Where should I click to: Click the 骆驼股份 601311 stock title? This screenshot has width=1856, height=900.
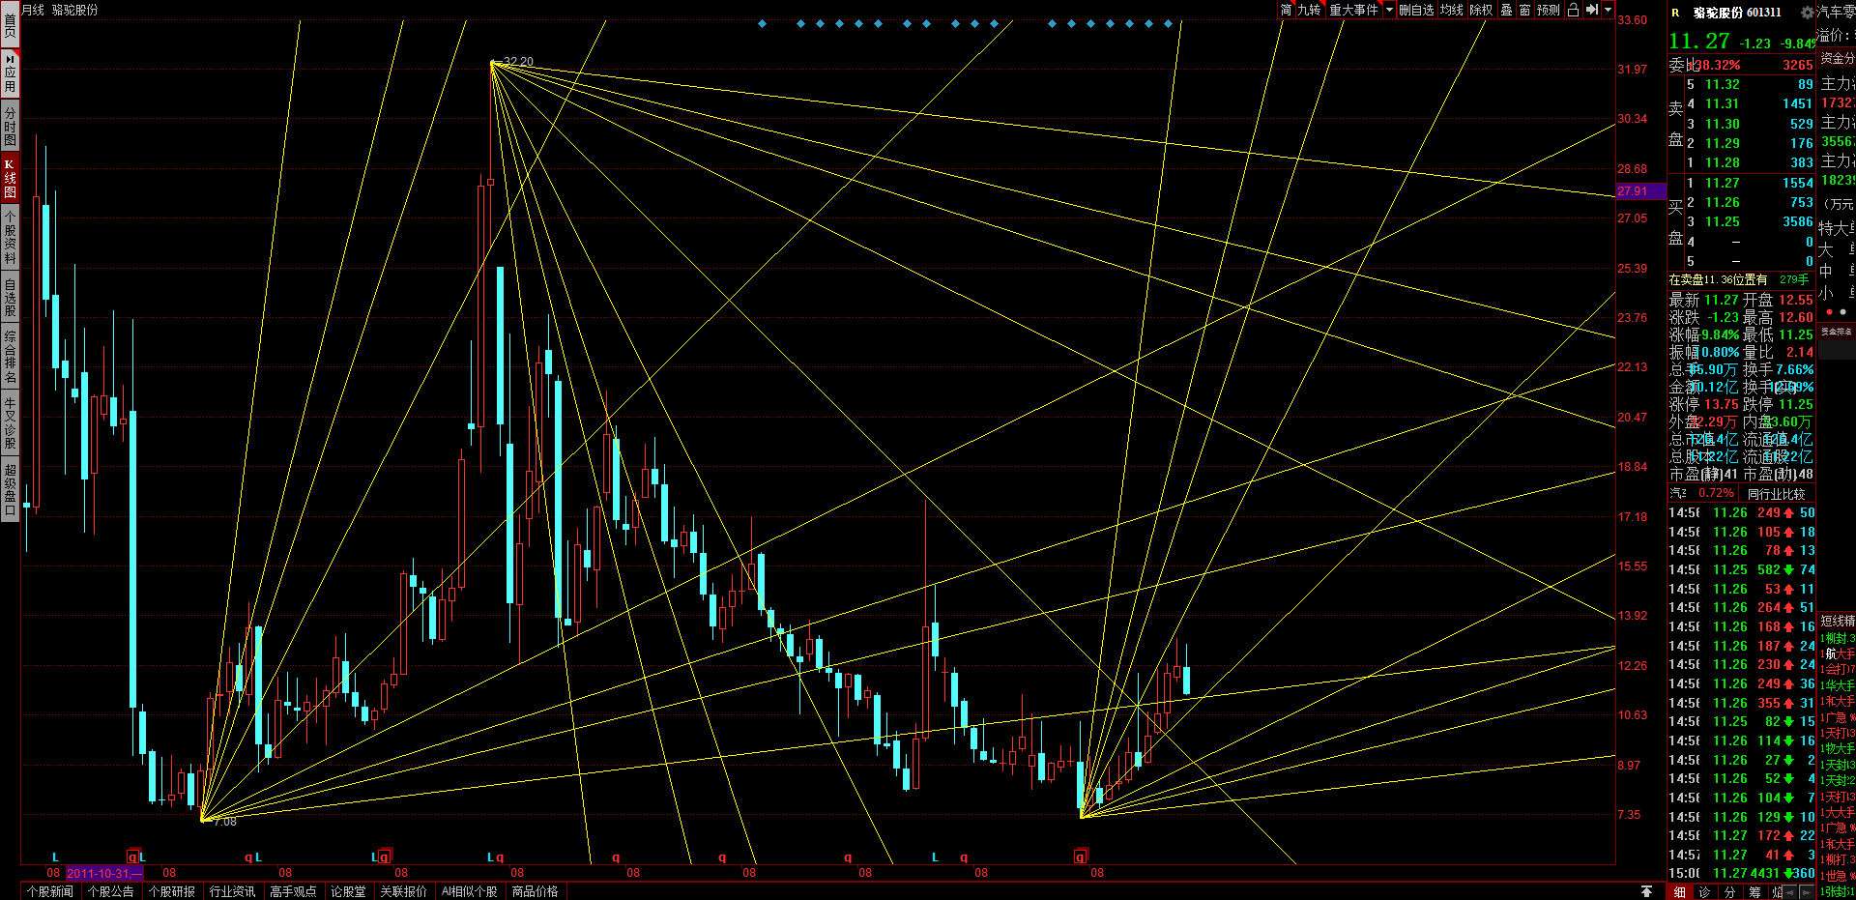[x=1736, y=13]
